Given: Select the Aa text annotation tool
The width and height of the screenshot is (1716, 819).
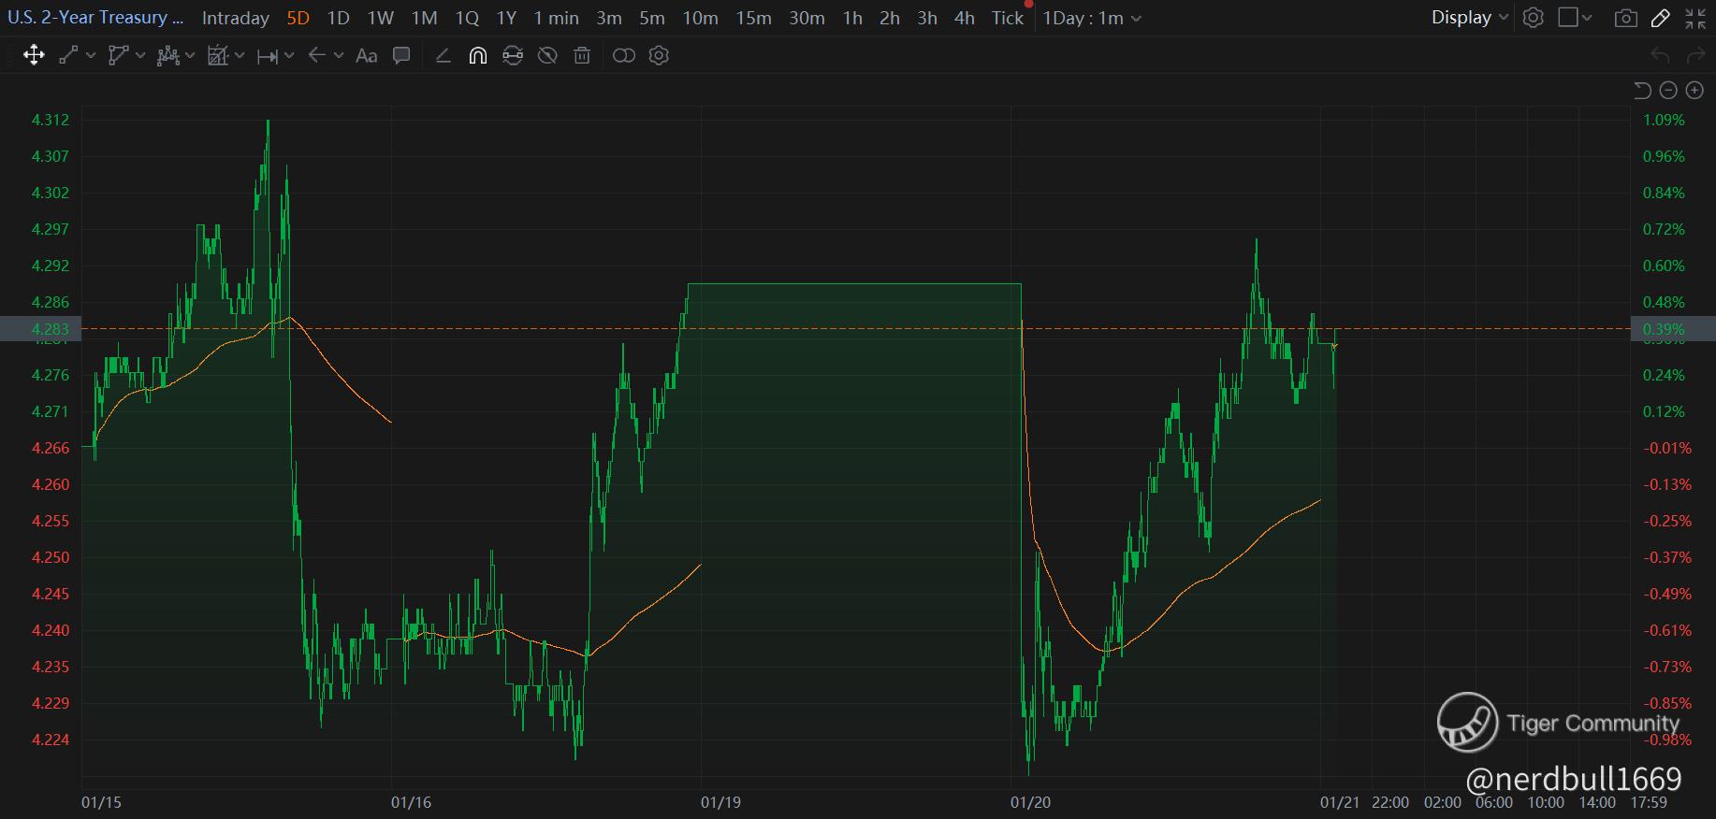Looking at the screenshot, I should pos(367,56).
